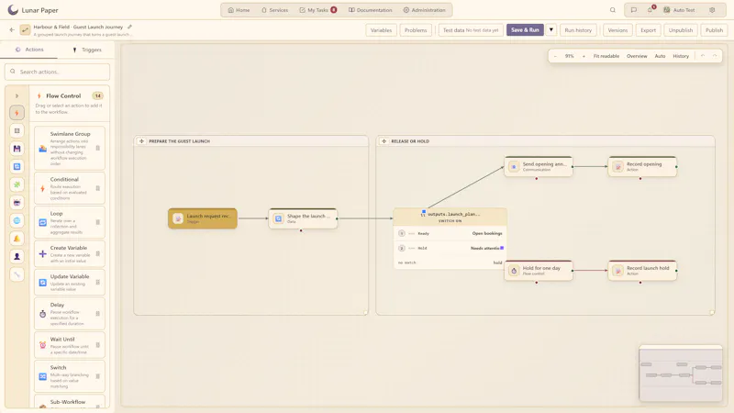Viewport: 734px width, 413px height.
Task: Switch to the Actions tab
Action: (29, 50)
